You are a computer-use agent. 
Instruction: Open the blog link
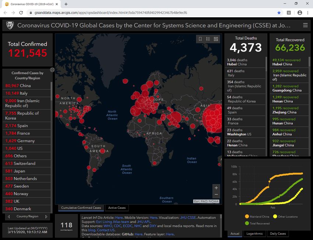pos(92,230)
